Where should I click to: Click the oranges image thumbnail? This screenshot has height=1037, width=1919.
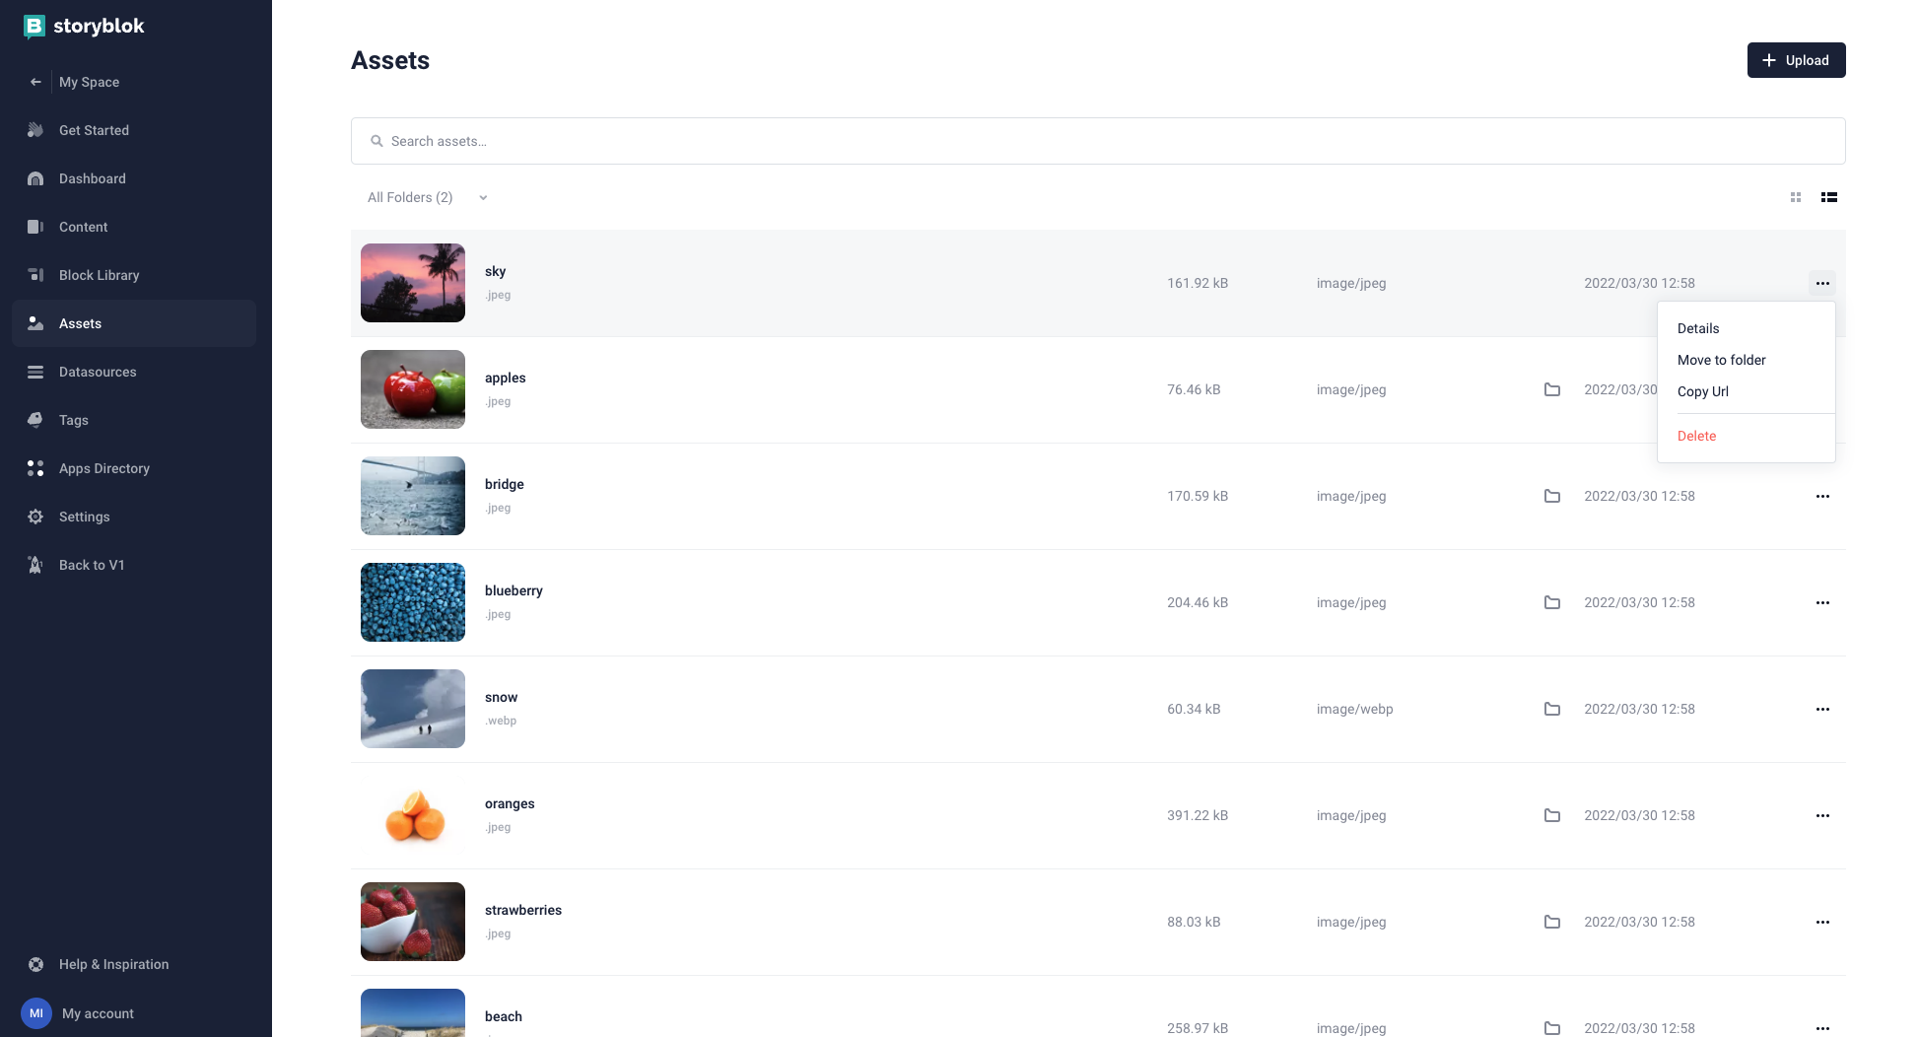click(413, 815)
